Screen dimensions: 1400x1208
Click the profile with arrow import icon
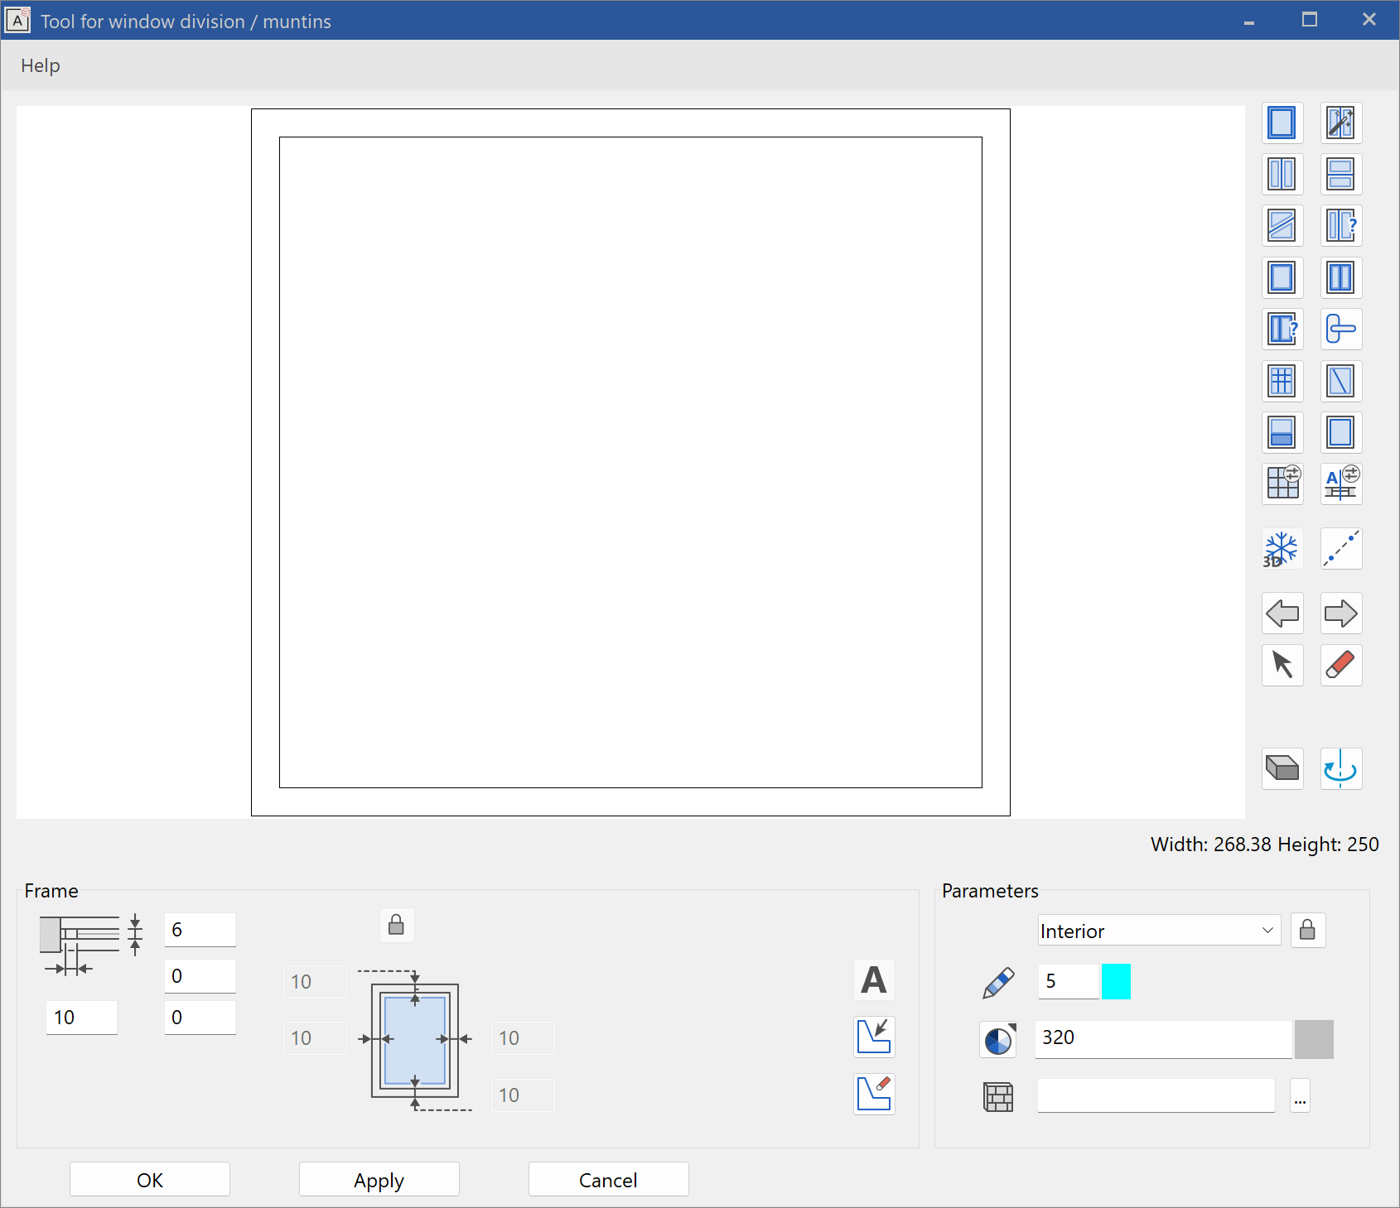click(874, 1037)
